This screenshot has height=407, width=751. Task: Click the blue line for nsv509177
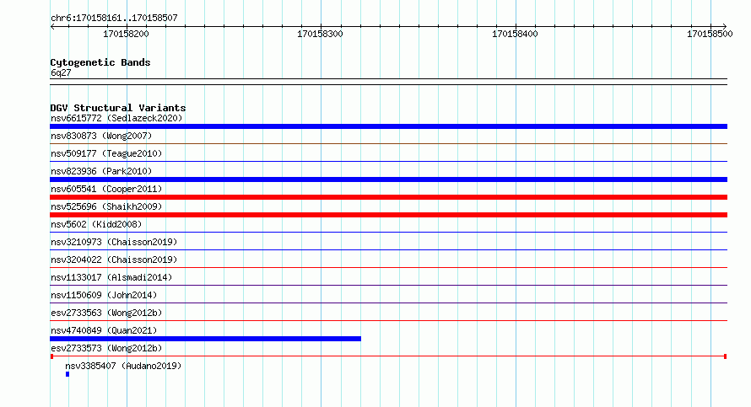coord(388,161)
